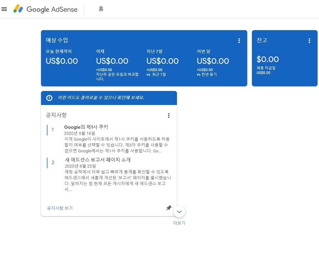Click the $0.00 balance amount

tap(267, 59)
